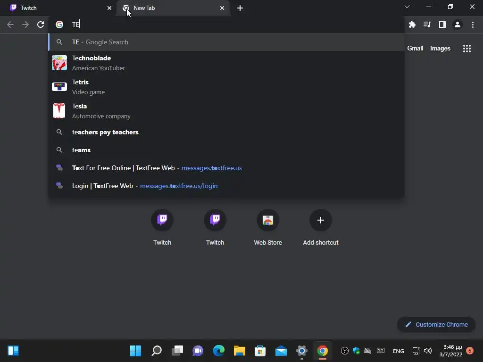Open the clock and date flyout
483x362 pixels.
[451, 351]
